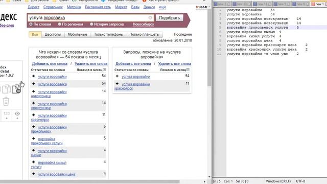
Task: Add 'услуга воровайки' 54 from similar queries
Action: [117, 76]
